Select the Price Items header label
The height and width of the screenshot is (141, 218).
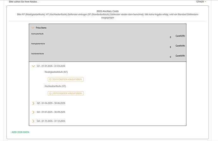click(41, 28)
